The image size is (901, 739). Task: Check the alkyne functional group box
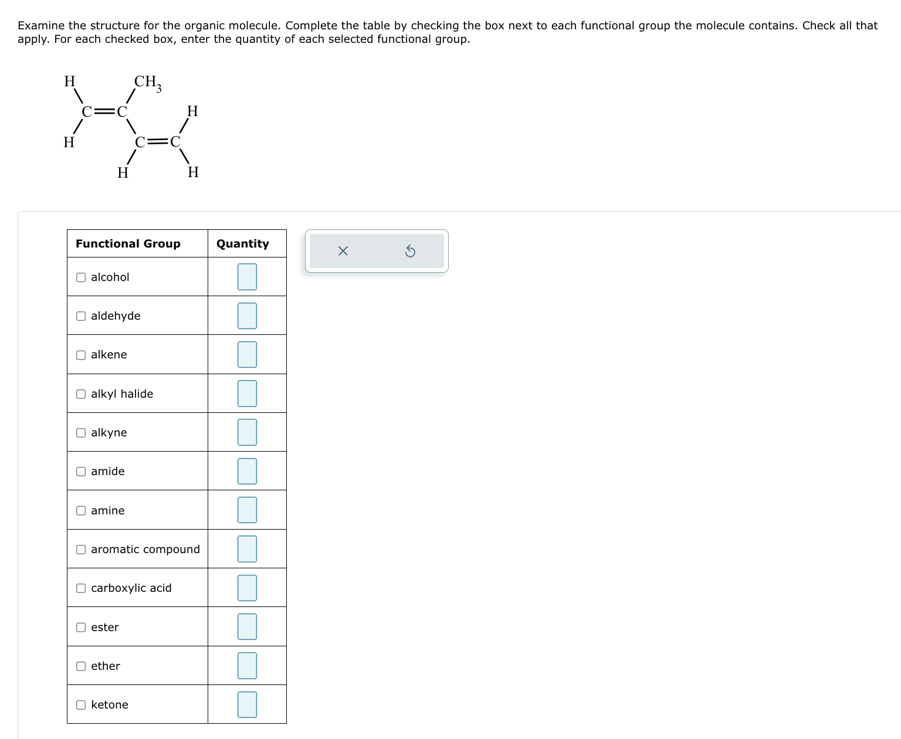[81, 432]
